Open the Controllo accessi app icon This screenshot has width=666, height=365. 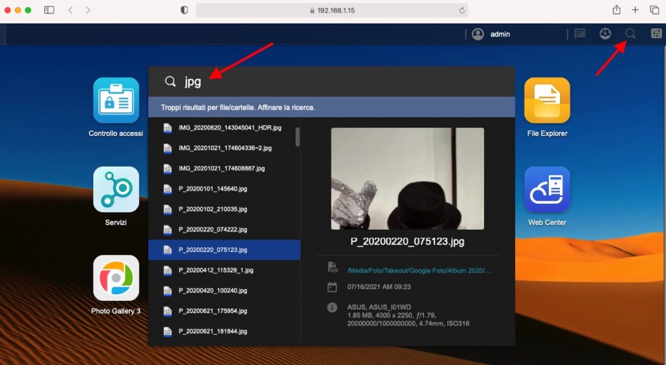116,101
